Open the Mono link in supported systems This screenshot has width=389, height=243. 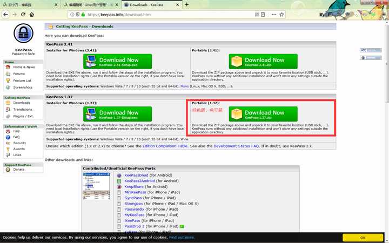185,86
